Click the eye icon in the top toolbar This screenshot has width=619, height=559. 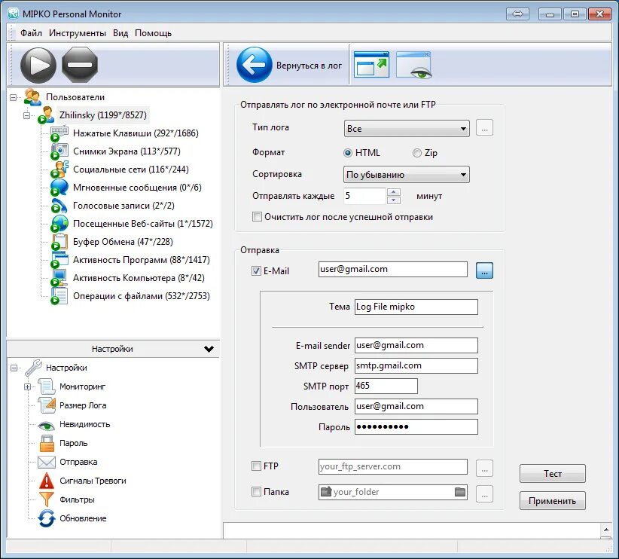tap(414, 65)
